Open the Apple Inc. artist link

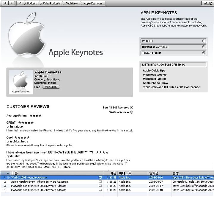tap(41, 76)
